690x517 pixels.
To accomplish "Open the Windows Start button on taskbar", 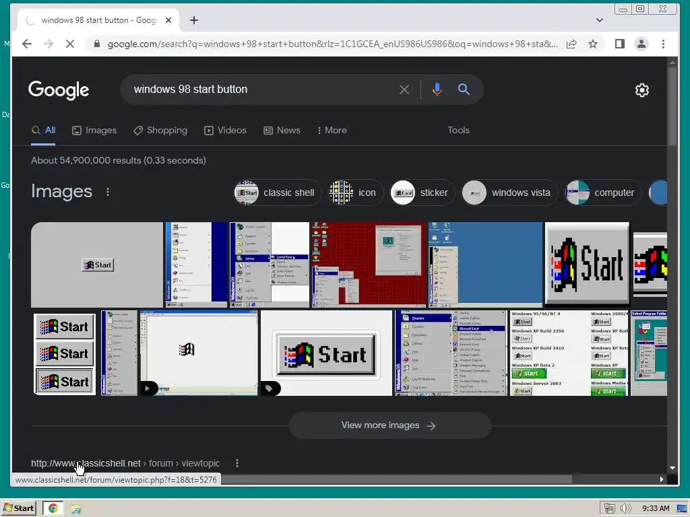I will click(x=18, y=508).
